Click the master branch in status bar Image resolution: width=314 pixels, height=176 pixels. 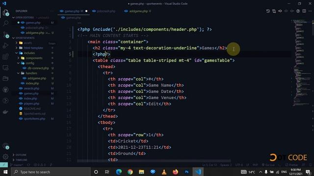[x=17, y=165]
